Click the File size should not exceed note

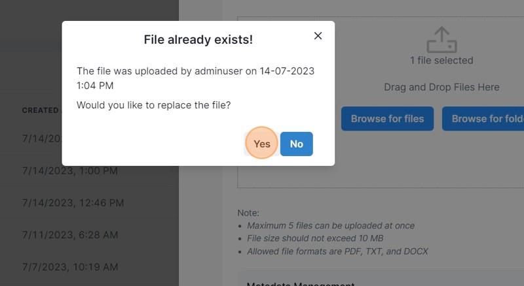tap(315, 238)
